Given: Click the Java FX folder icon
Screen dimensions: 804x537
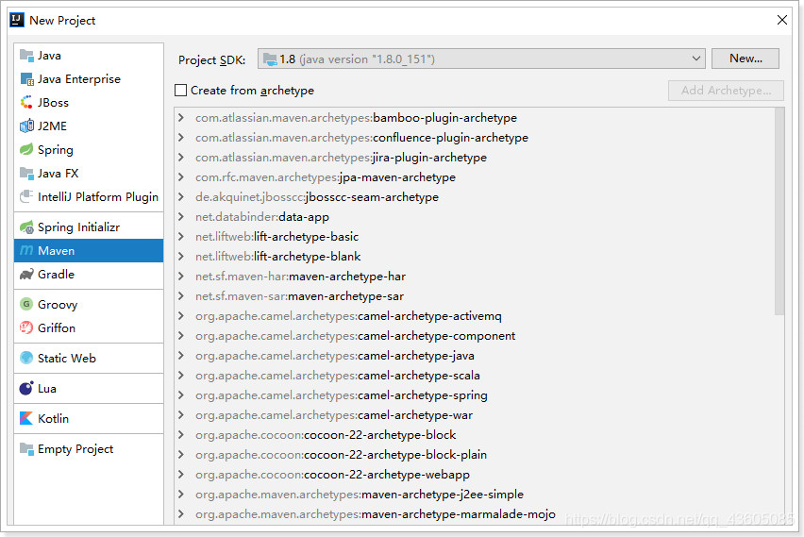Looking at the screenshot, I should pos(26,173).
